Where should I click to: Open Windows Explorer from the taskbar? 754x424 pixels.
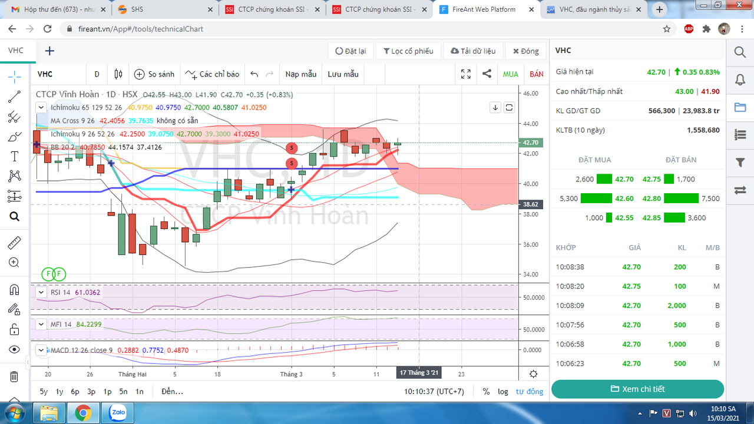[49, 413]
